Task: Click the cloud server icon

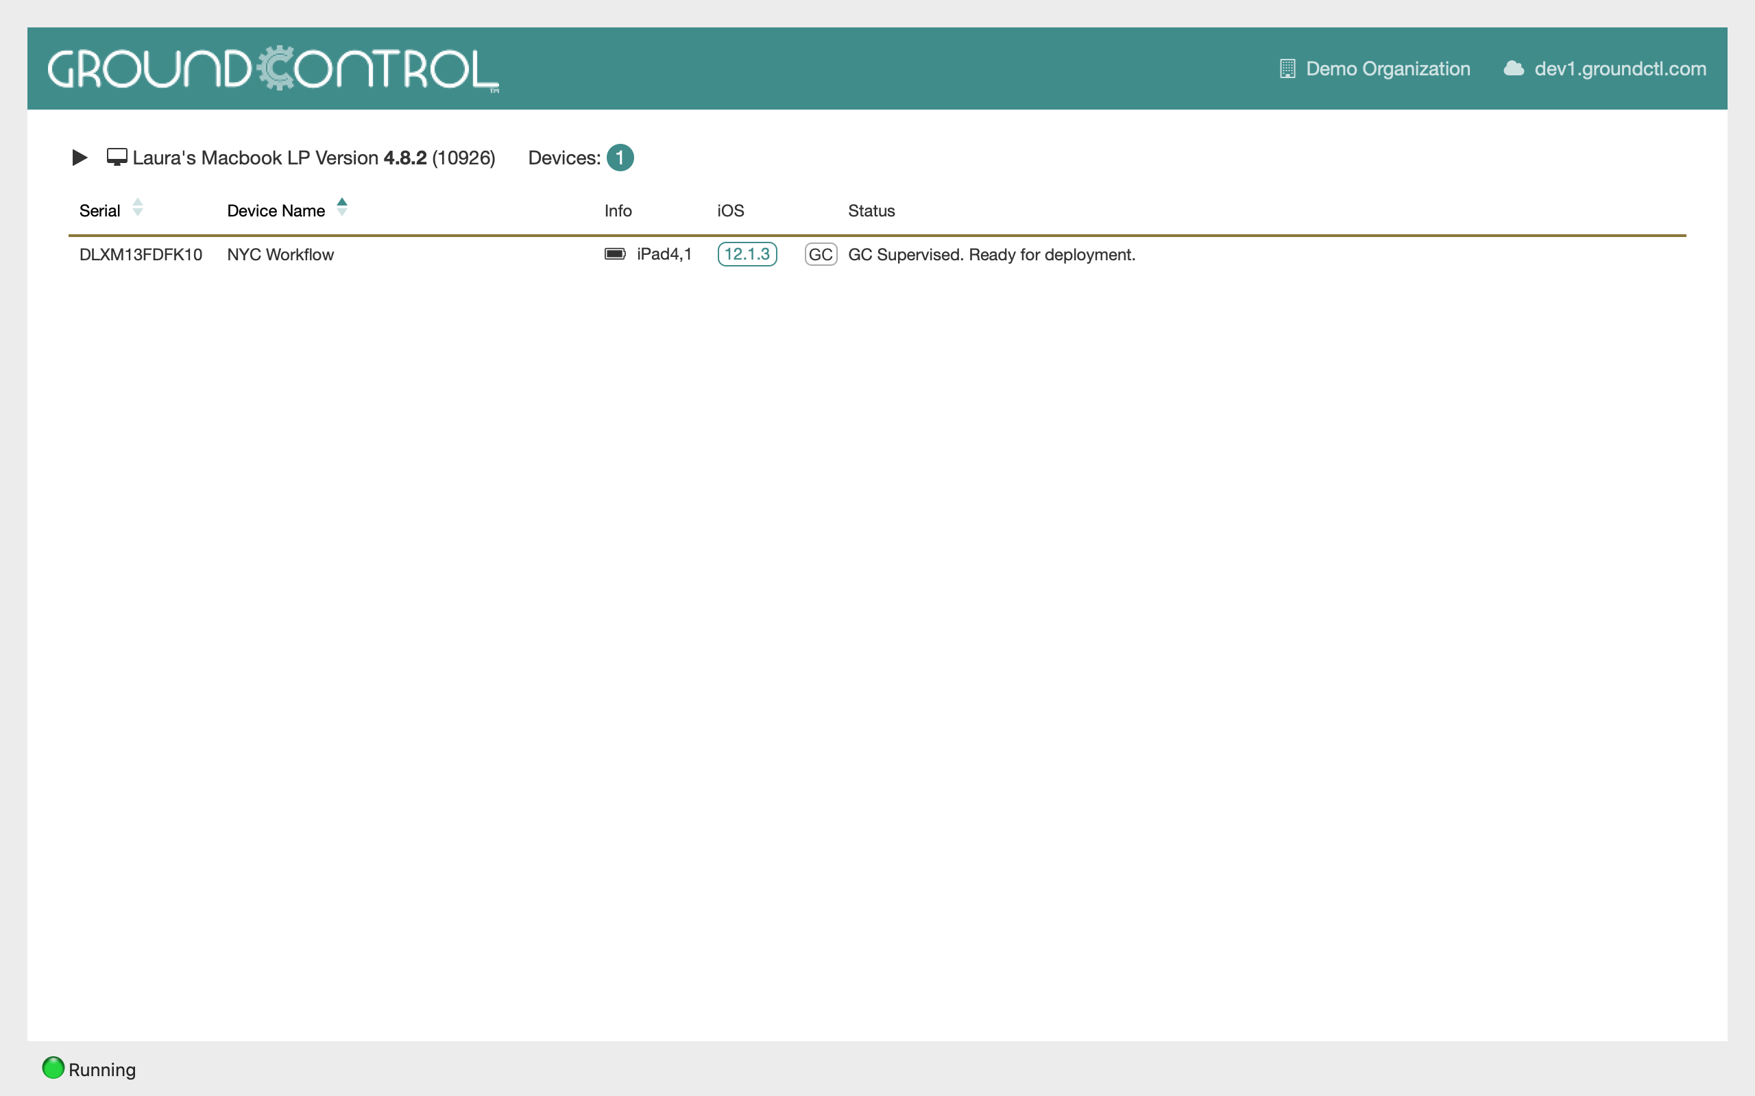Action: [x=1513, y=69]
